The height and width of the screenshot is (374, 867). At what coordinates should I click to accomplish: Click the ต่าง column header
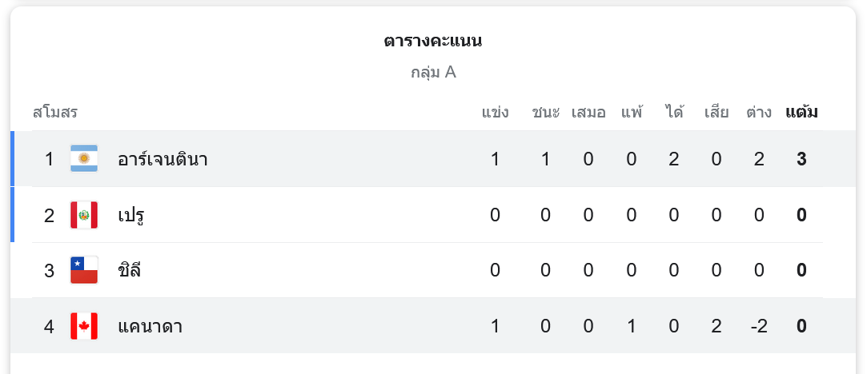click(759, 112)
